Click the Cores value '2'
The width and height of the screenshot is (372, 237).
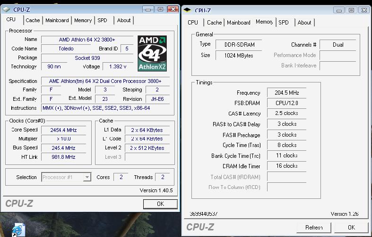(121, 177)
